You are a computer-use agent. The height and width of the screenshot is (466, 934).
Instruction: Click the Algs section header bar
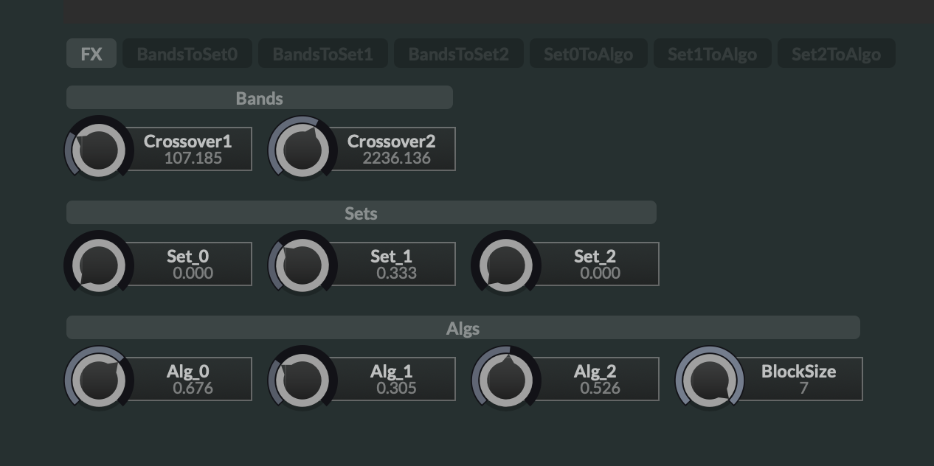[x=463, y=328]
